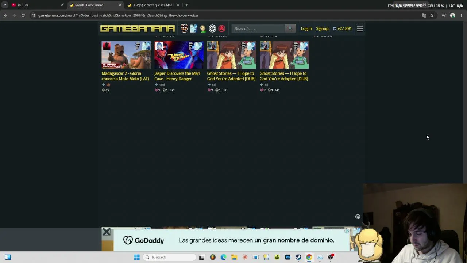
Task: Click the Signup link
Action: 322,28
